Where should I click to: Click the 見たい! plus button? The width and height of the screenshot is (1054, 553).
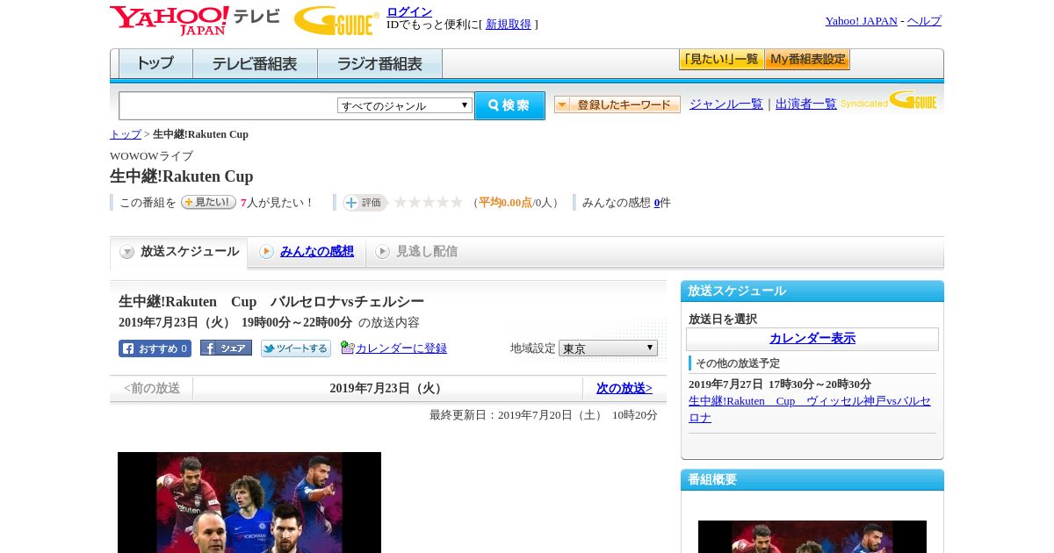(x=208, y=202)
